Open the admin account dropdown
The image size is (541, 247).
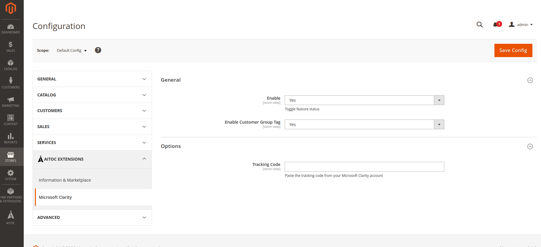(x=521, y=25)
